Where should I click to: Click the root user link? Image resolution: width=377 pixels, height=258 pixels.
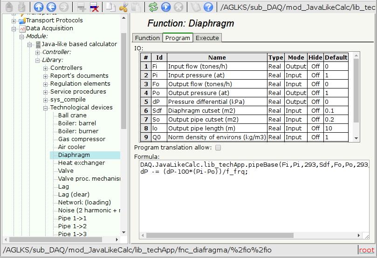tap(366, 250)
